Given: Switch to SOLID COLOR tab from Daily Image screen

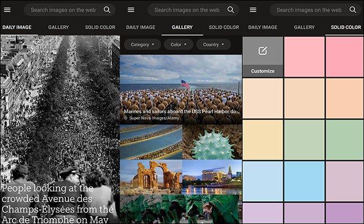Looking at the screenshot, I should tap(100, 27).
